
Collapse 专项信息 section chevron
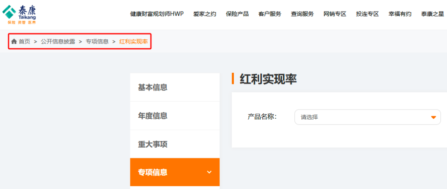(209, 172)
